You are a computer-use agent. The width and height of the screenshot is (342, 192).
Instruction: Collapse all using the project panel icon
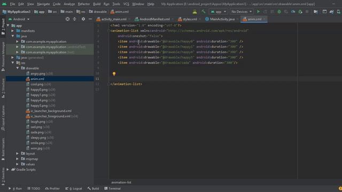75,19
